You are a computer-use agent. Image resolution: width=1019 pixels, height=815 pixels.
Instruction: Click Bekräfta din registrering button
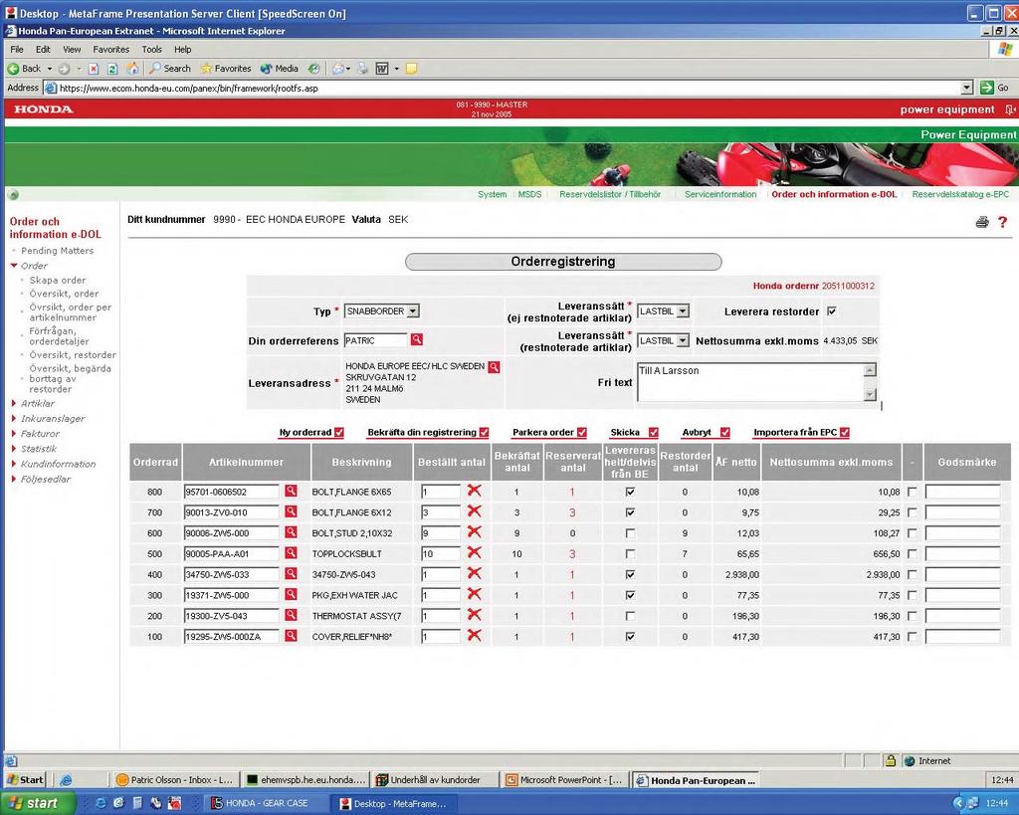pyautogui.click(x=428, y=432)
